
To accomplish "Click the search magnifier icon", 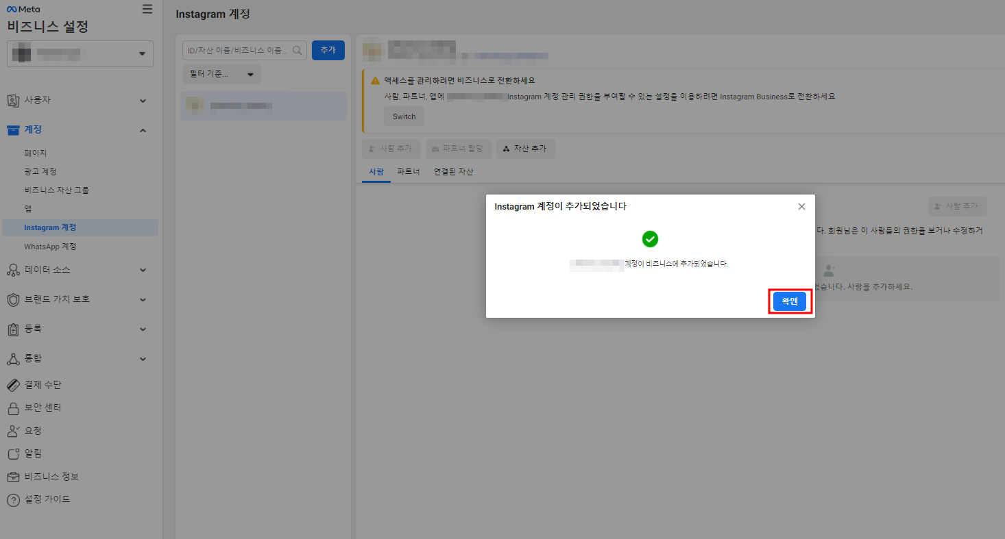I will pyautogui.click(x=298, y=50).
